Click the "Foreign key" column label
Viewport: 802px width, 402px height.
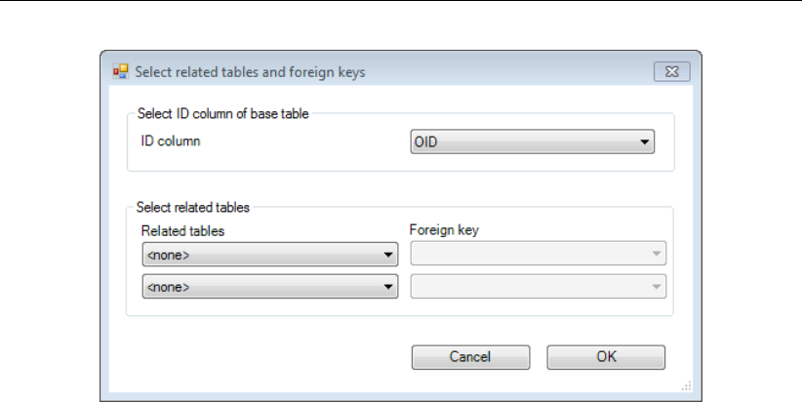pyautogui.click(x=444, y=230)
